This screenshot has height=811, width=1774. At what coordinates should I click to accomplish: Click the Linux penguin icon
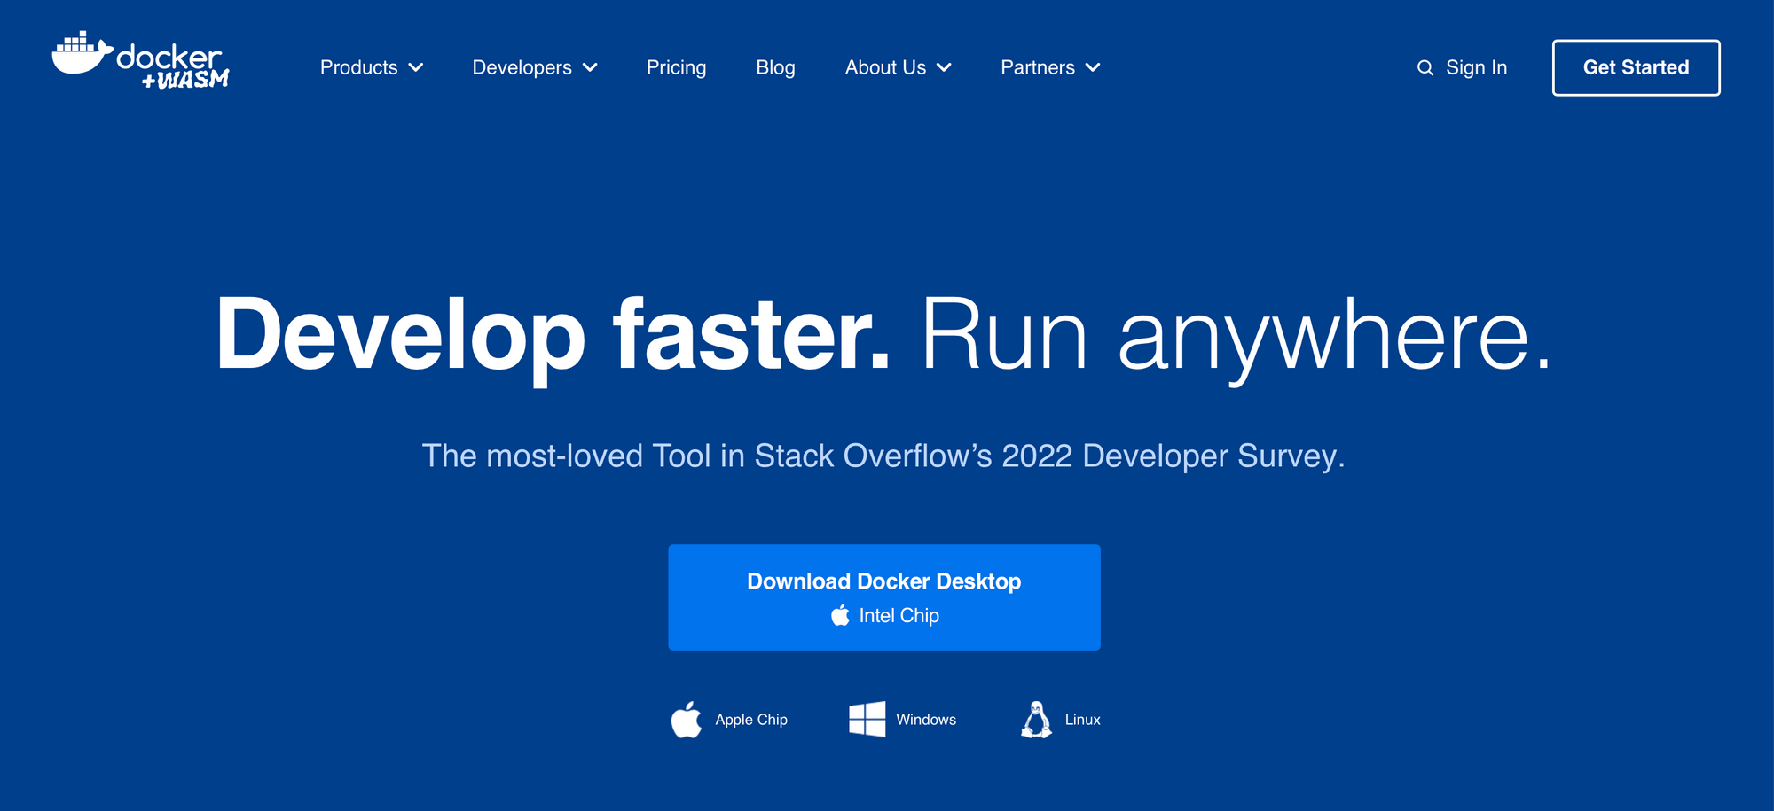pos(1035,720)
